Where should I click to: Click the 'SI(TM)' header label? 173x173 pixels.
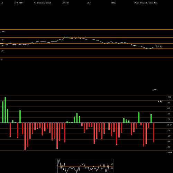pyautogui.click(x=66, y=3)
